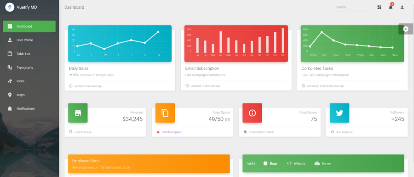
Task: Follow the 'Get More Space...' link
Action: [172, 132]
